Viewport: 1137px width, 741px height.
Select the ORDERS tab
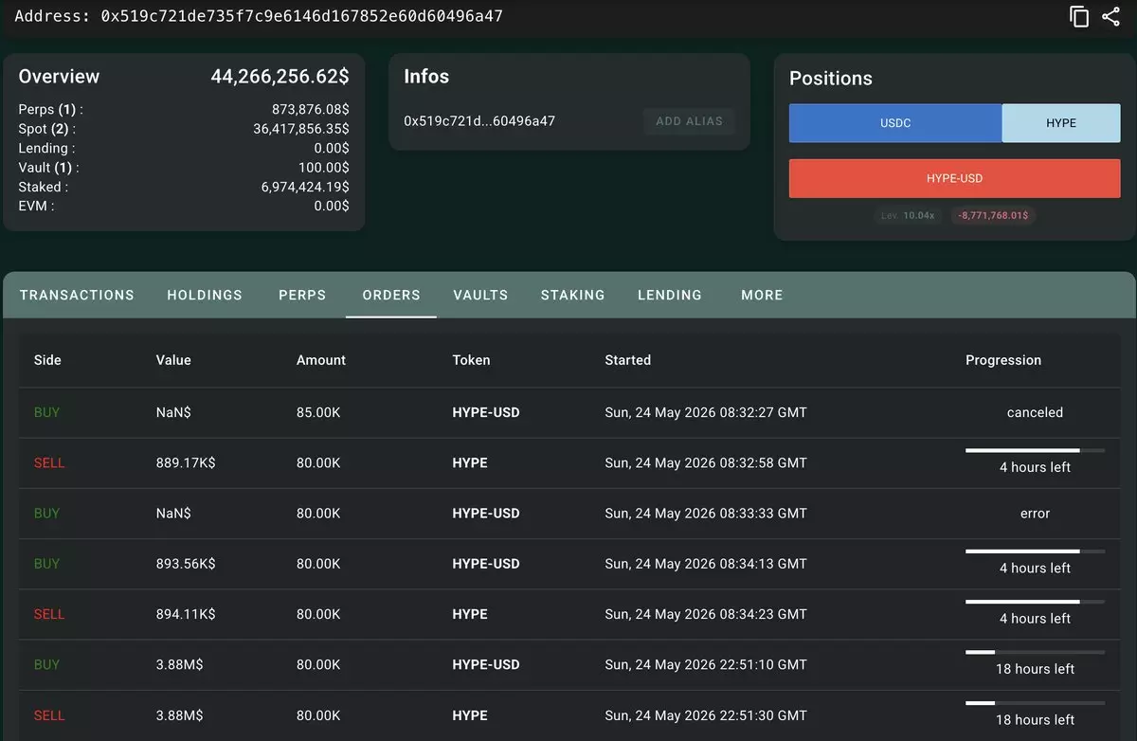pyautogui.click(x=391, y=295)
